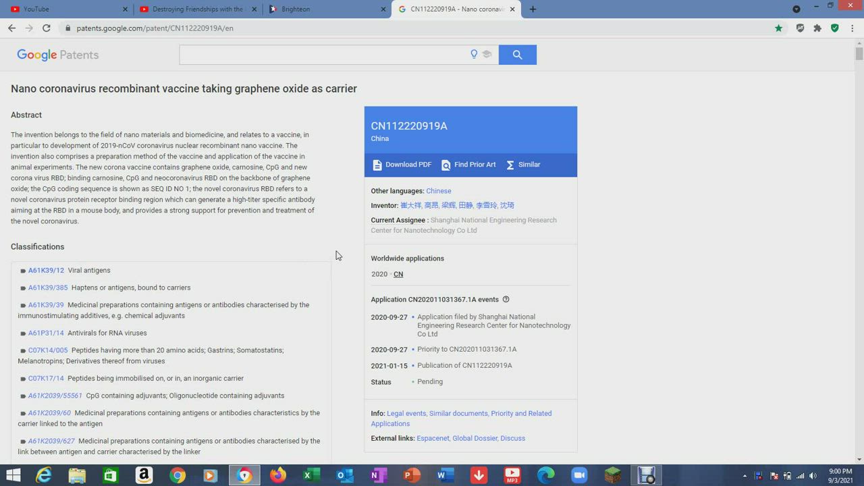The width and height of the screenshot is (864, 486).
Task: Open the Chinese language version link
Action: tap(438, 191)
